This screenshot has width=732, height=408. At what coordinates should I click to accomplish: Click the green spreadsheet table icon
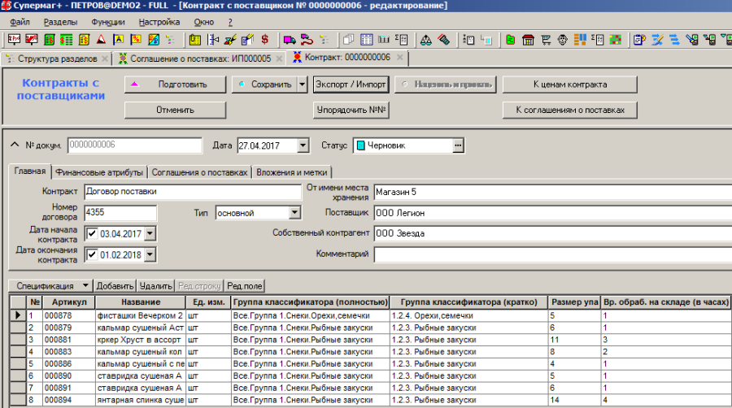click(67, 40)
